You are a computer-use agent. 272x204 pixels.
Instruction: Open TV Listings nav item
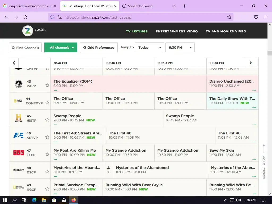tap(137, 31)
